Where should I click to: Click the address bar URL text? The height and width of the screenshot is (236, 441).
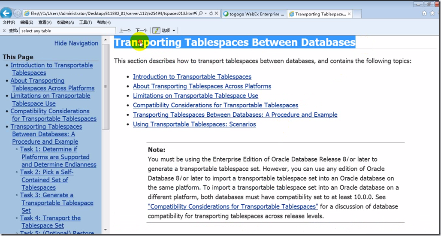point(114,13)
